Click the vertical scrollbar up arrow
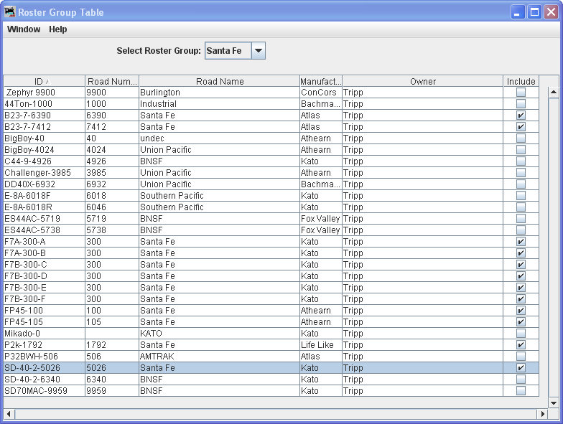The height and width of the screenshot is (424, 563). coord(553,93)
